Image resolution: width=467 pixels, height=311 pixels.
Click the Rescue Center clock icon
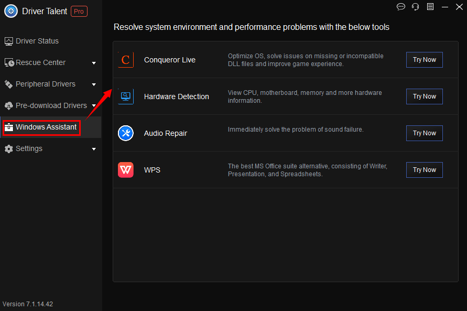9,62
